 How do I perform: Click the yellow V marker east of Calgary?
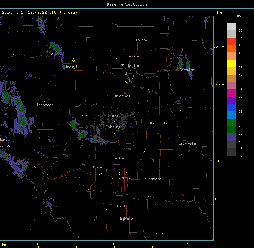[126, 172]
